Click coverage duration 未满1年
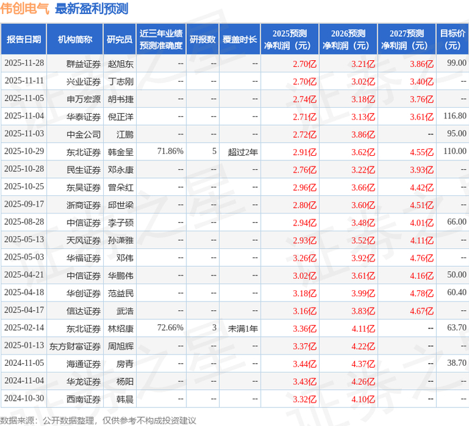Screen dimensions: 469x426 pyautogui.click(x=243, y=328)
